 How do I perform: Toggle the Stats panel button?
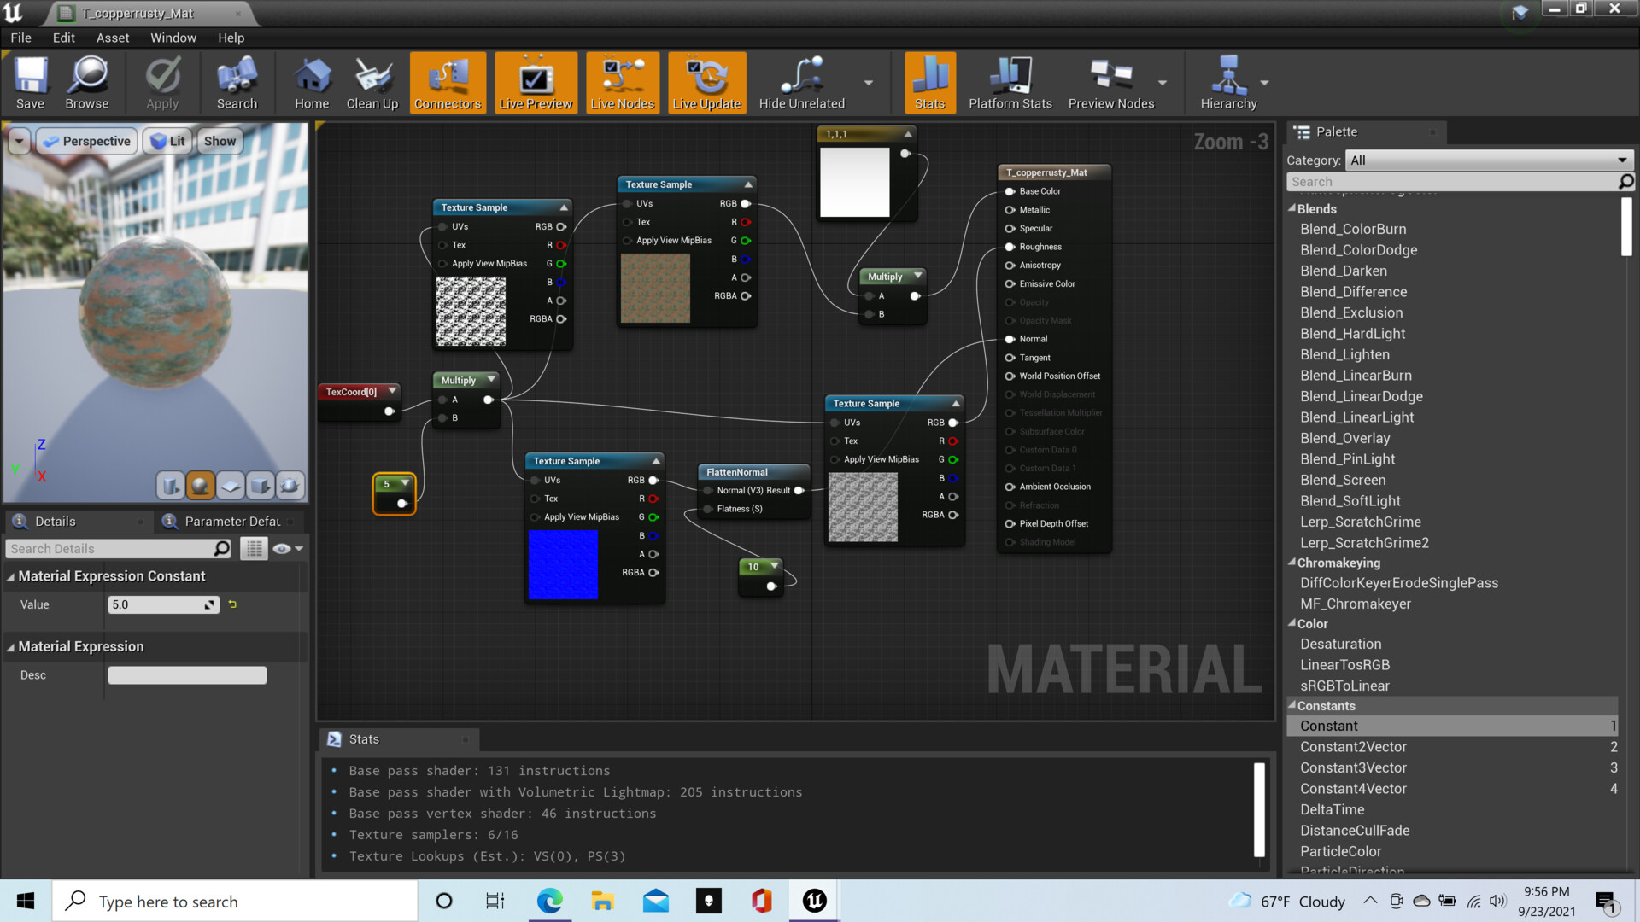pyautogui.click(x=929, y=83)
